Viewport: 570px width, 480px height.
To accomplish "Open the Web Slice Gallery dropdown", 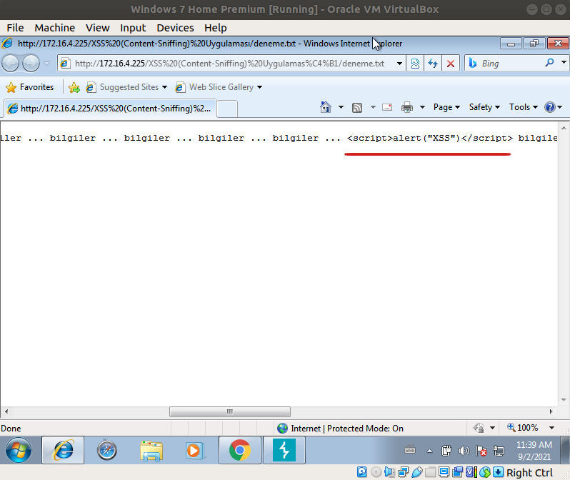I will [x=219, y=87].
